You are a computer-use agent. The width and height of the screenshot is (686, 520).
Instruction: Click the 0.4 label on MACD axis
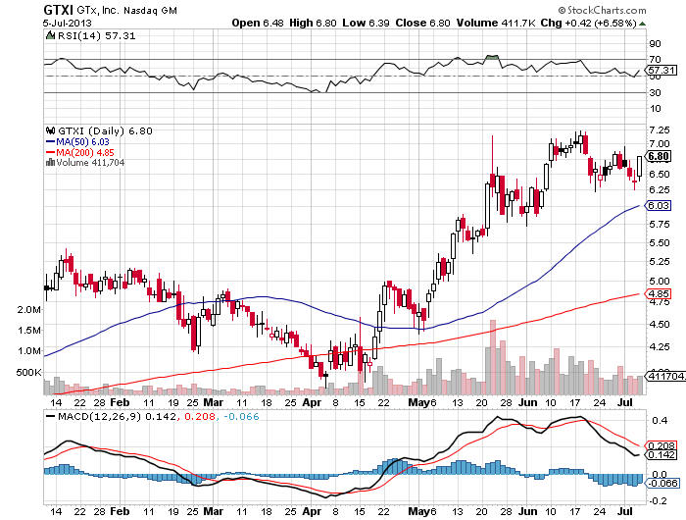pos(660,421)
